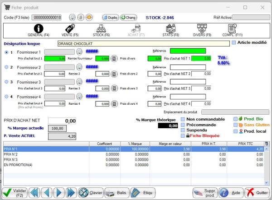Open the VENTE (F5) price tag tab
This screenshot has height=200, width=272.
pos(70,31)
